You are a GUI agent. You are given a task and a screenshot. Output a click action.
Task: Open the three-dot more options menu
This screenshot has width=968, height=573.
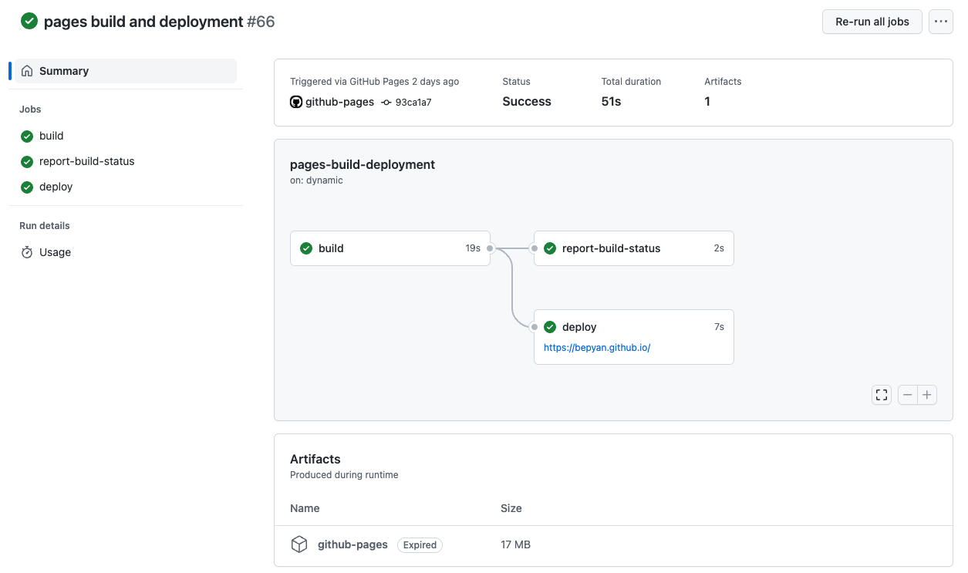point(940,22)
